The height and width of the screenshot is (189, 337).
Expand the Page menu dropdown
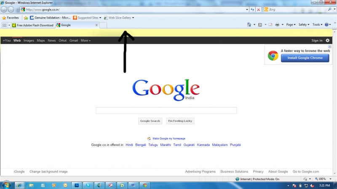291,25
